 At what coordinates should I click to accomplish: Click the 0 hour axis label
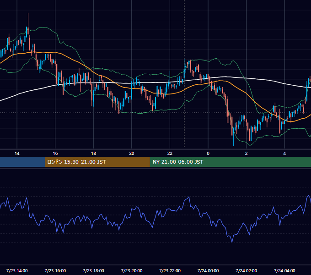208,154
